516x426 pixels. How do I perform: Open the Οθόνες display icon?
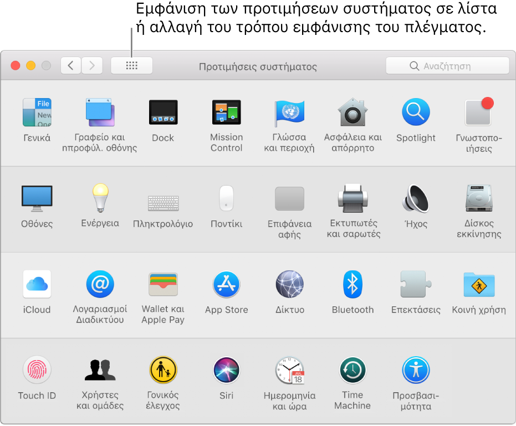[37, 198]
